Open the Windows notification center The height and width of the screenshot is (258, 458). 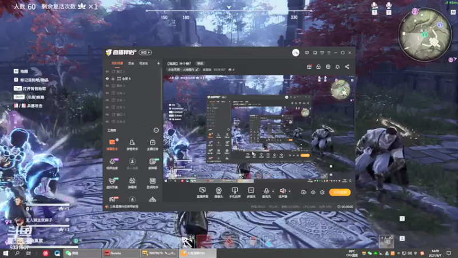[449, 253]
